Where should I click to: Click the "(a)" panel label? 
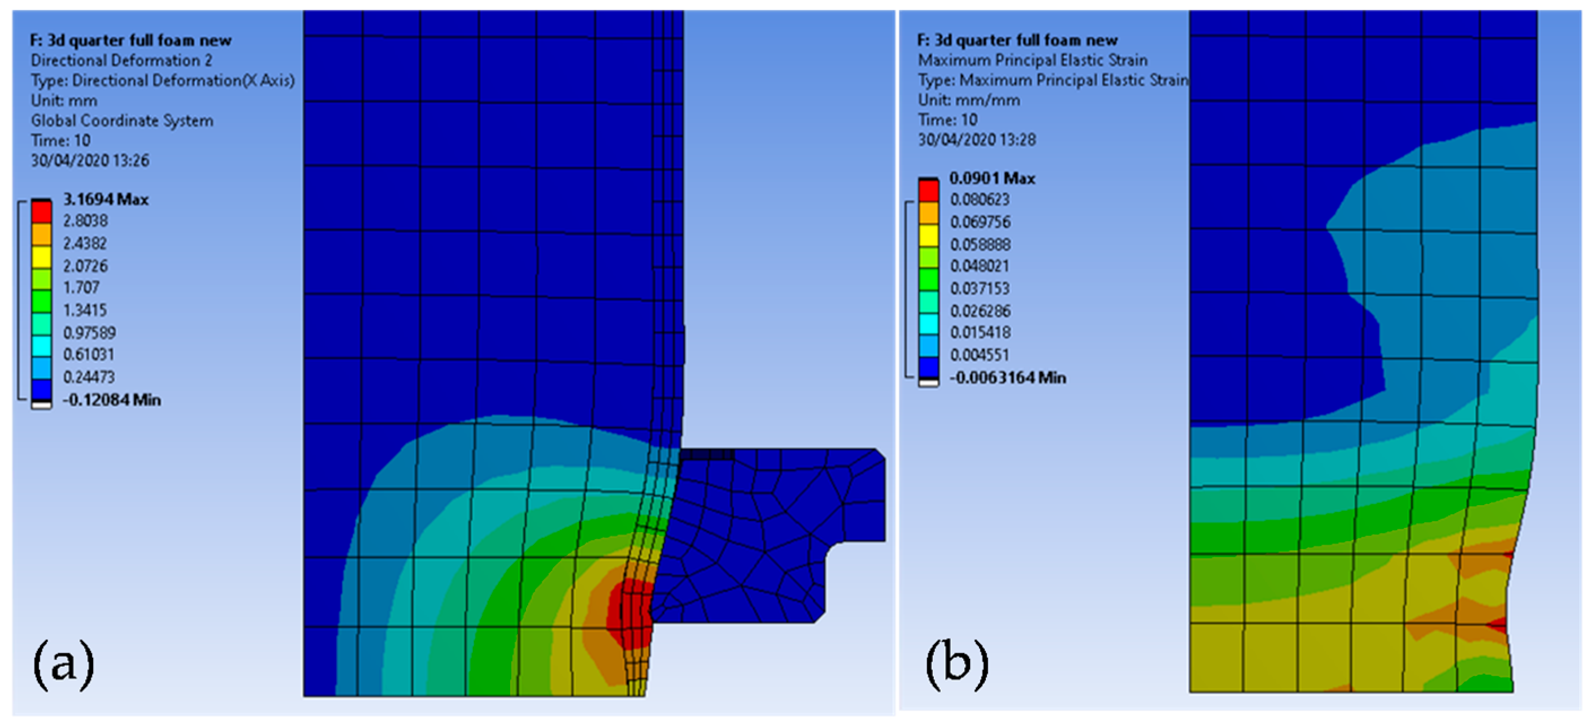64,665
